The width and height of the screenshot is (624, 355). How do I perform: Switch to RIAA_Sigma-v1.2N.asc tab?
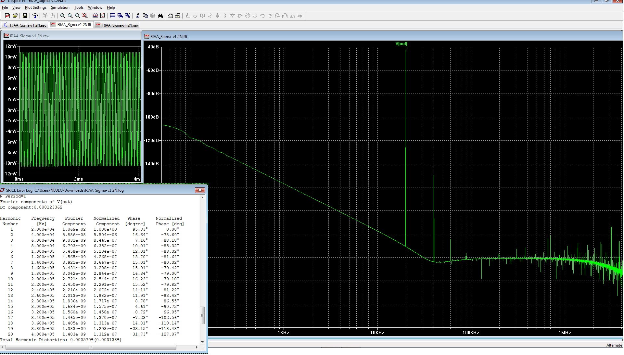25,25
